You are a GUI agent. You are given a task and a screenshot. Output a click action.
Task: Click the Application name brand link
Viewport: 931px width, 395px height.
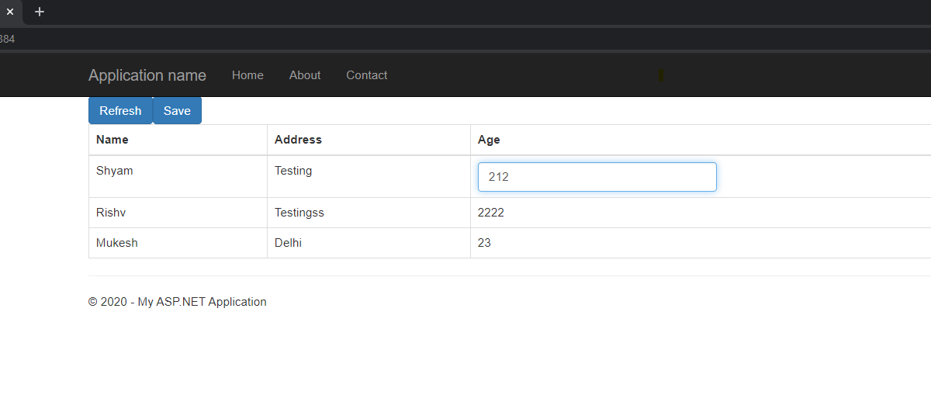click(147, 75)
